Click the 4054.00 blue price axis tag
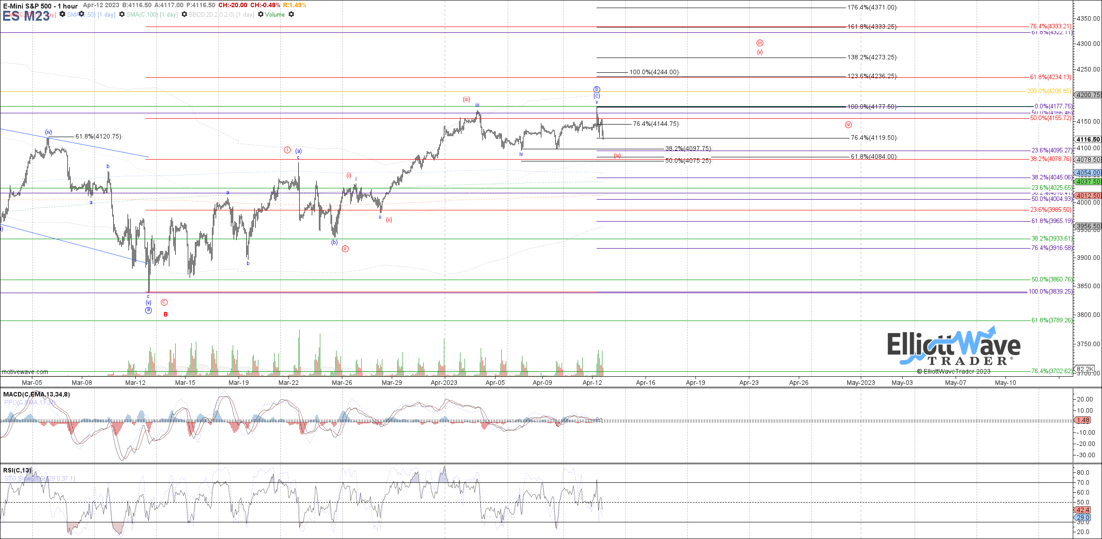1102x539 pixels. [x=1088, y=173]
